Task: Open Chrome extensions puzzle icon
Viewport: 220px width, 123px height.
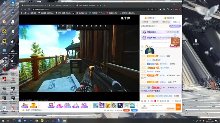Action: pos(160,9)
